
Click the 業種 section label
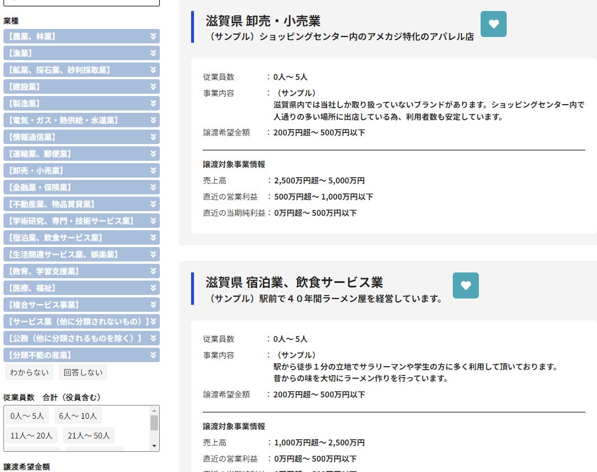pos(11,21)
